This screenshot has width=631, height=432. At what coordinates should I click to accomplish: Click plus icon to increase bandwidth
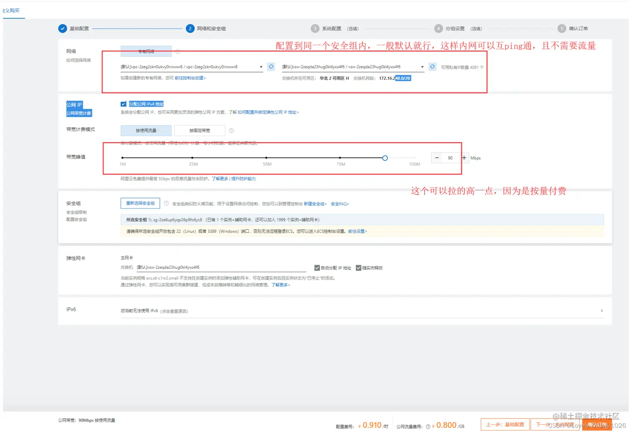pyautogui.click(x=464, y=157)
